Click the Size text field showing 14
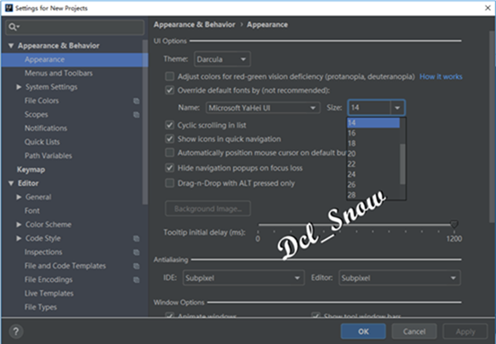496x344 pixels. pos(370,108)
